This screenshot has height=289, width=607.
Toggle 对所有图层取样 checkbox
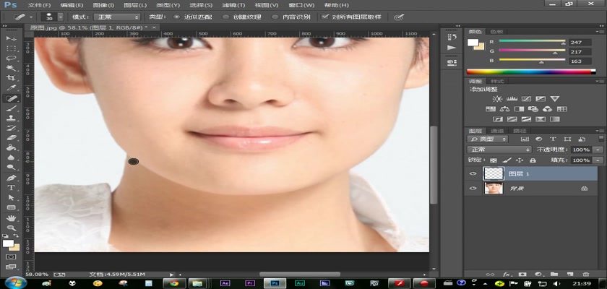[325, 17]
